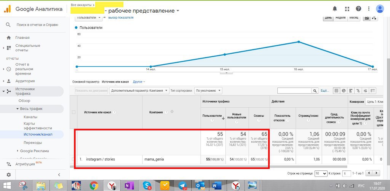390x191 pixels.
Task: Collapse the left sidebar with the chevron
Action: tap(59, 175)
